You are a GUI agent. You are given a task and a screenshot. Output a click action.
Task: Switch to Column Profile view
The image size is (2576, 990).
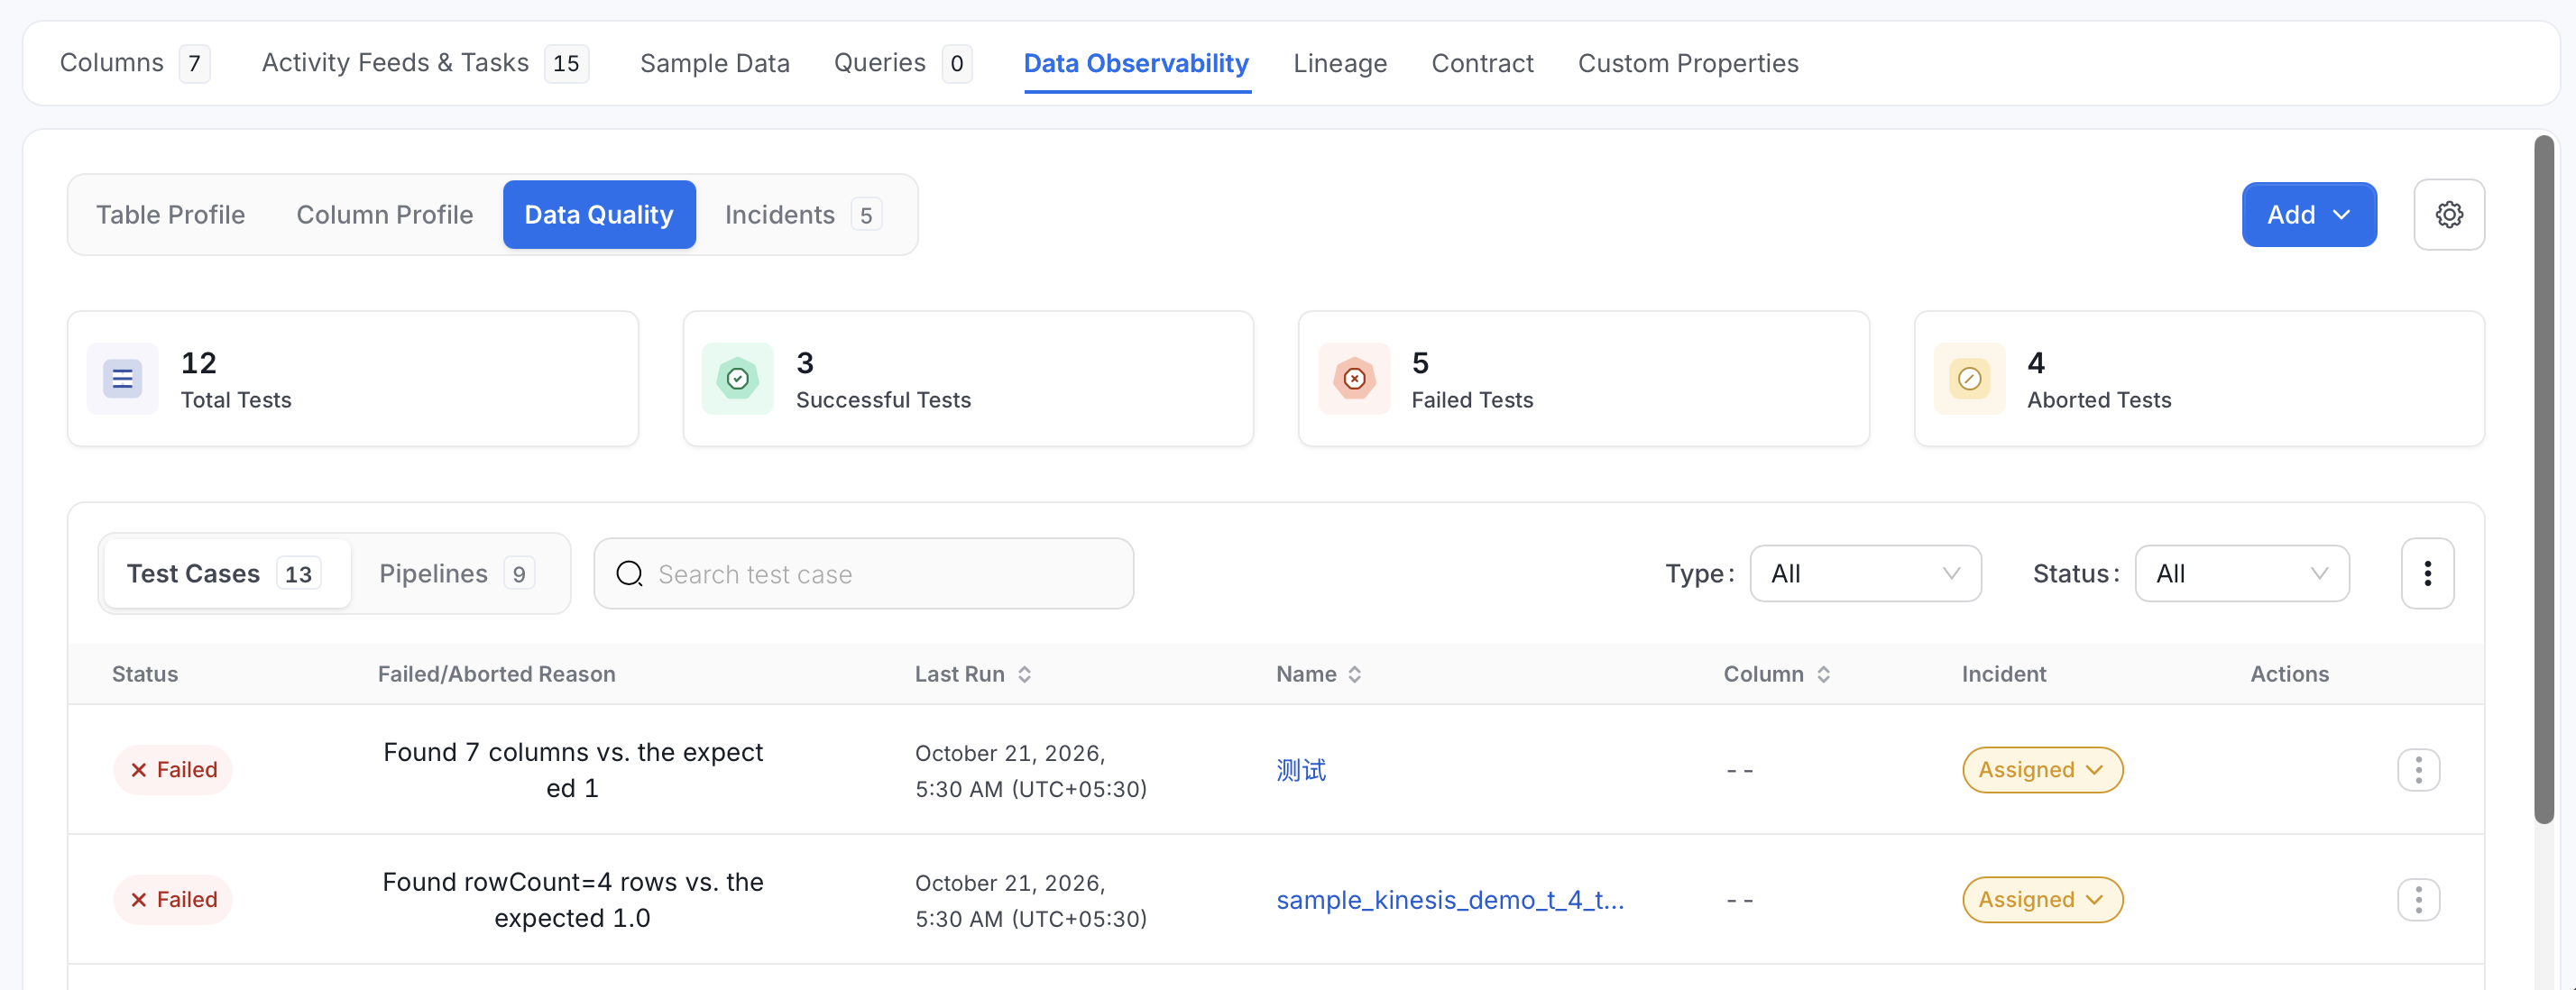pyautogui.click(x=384, y=214)
